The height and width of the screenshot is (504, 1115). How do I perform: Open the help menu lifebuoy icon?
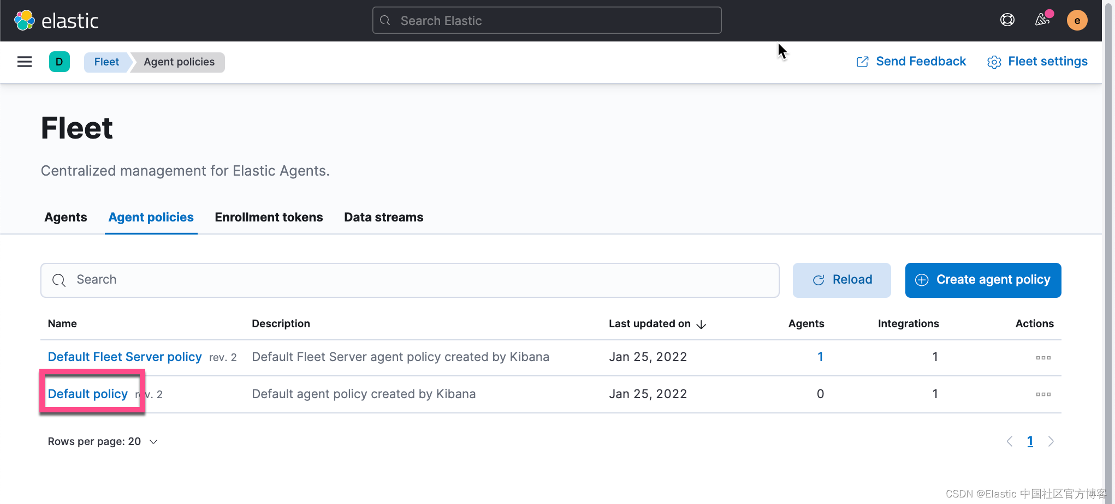(x=1007, y=20)
